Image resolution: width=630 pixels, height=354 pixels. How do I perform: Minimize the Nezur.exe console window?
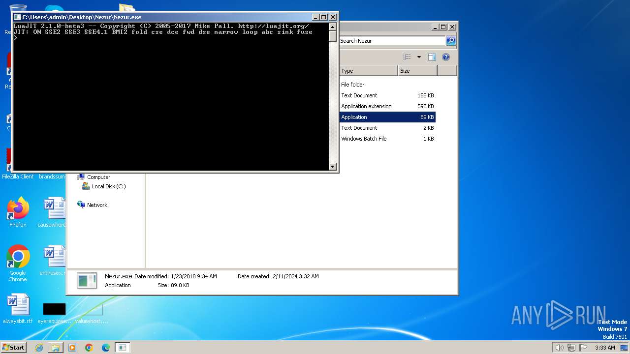[315, 17]
